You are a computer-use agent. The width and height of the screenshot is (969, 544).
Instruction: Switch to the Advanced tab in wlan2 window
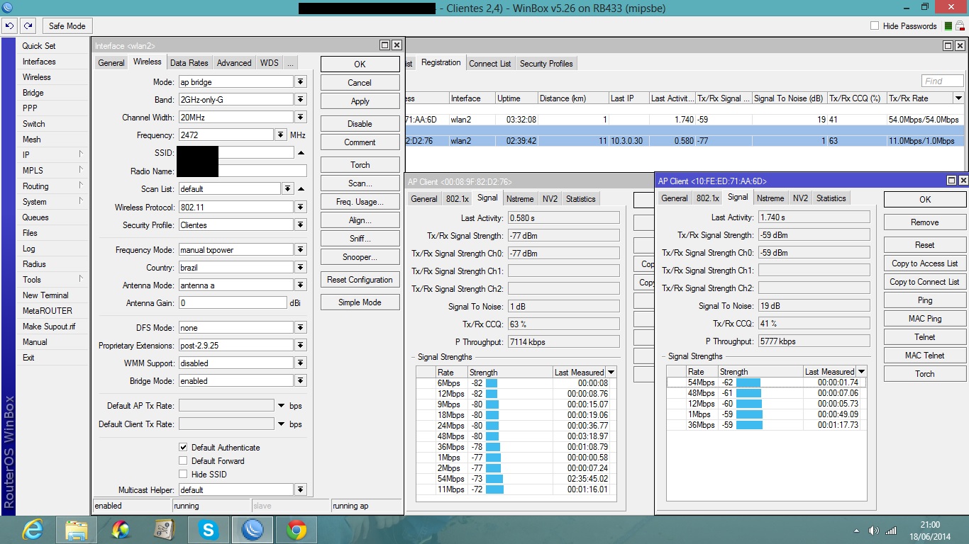[x=234, y=63]
